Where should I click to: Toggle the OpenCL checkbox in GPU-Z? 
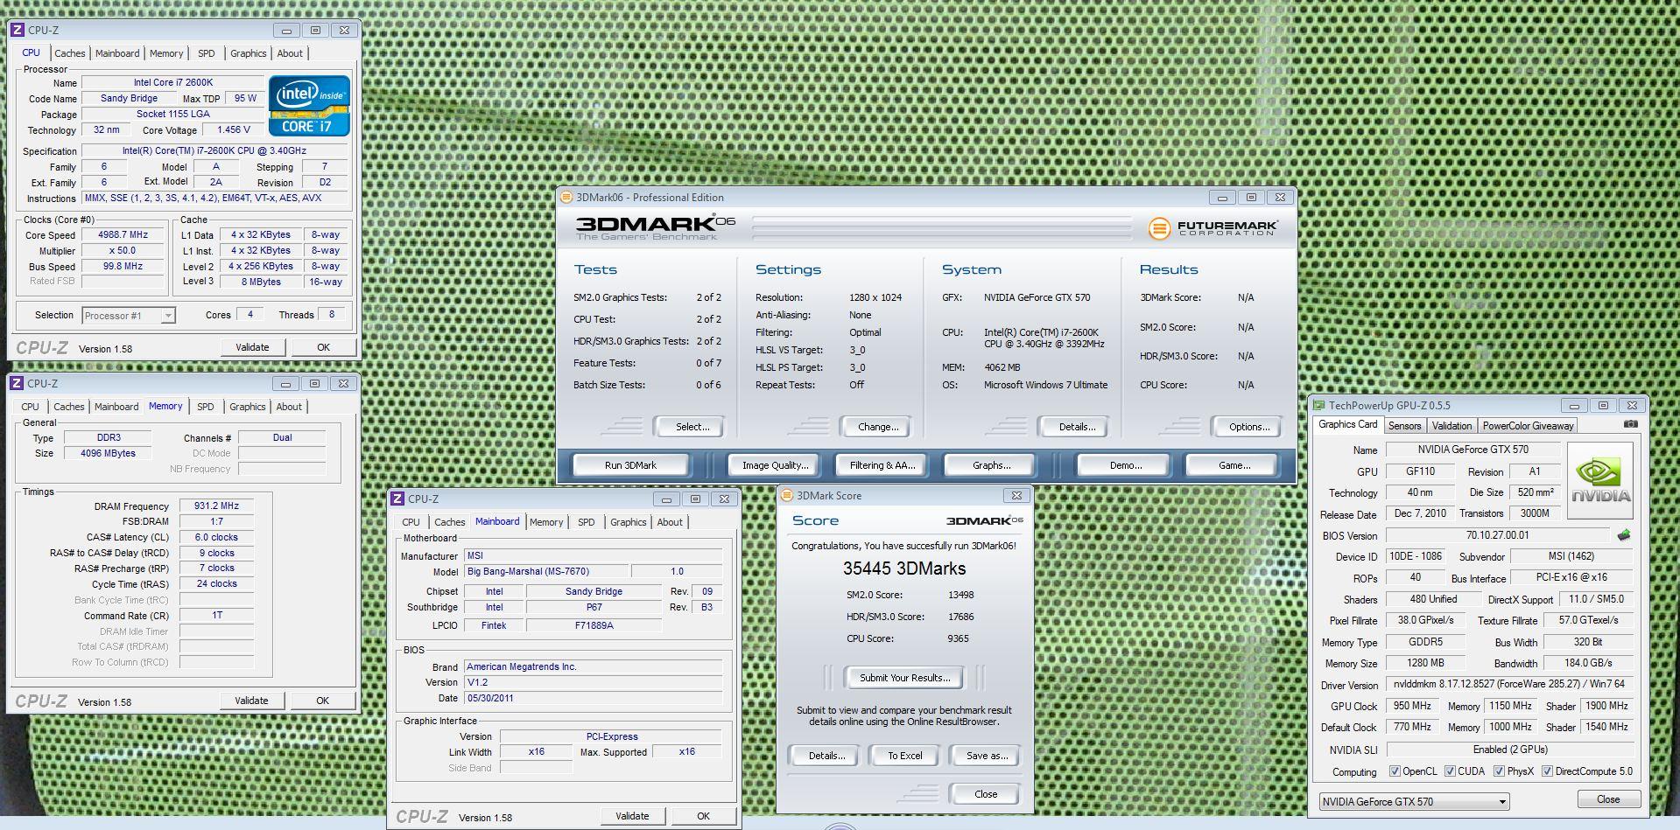point(1395,771)
